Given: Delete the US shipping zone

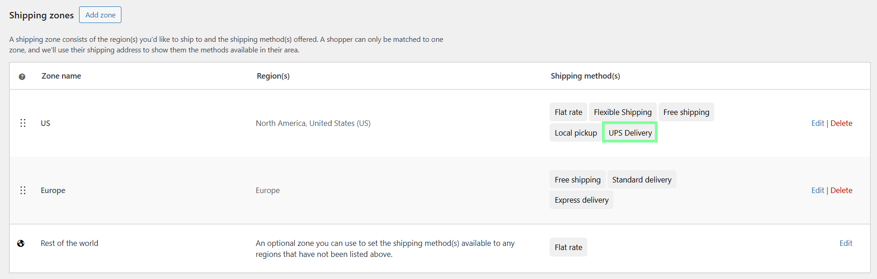Looking at the screenshot, I should point(841,123).
